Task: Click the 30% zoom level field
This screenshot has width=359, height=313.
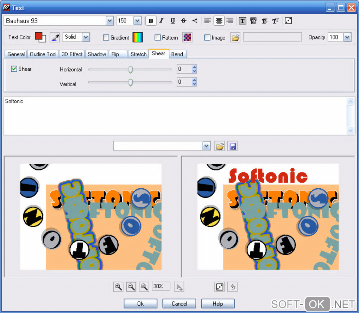Action: [161, 286]
